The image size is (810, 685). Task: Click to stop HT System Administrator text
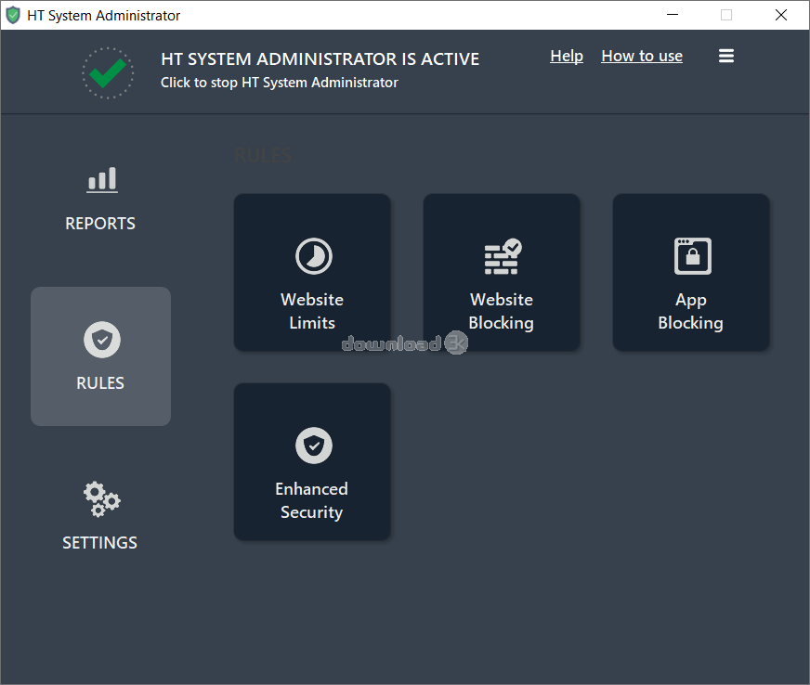pyautogui.click(x=279, y=83)
